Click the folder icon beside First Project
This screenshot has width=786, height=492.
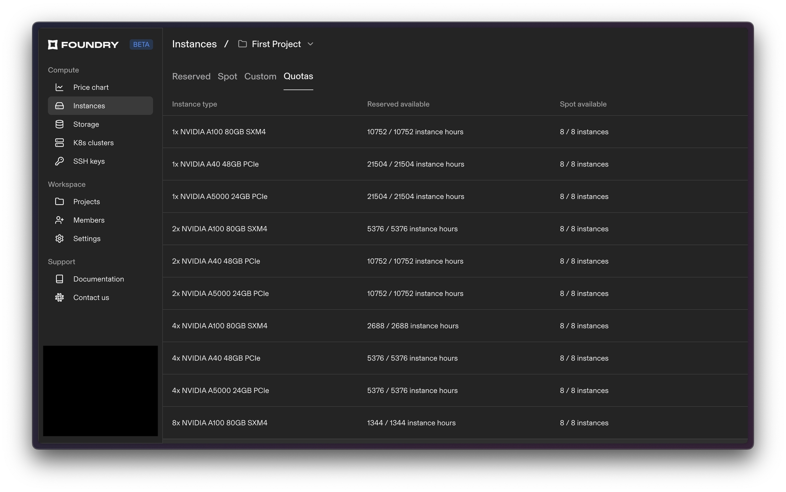242,44
